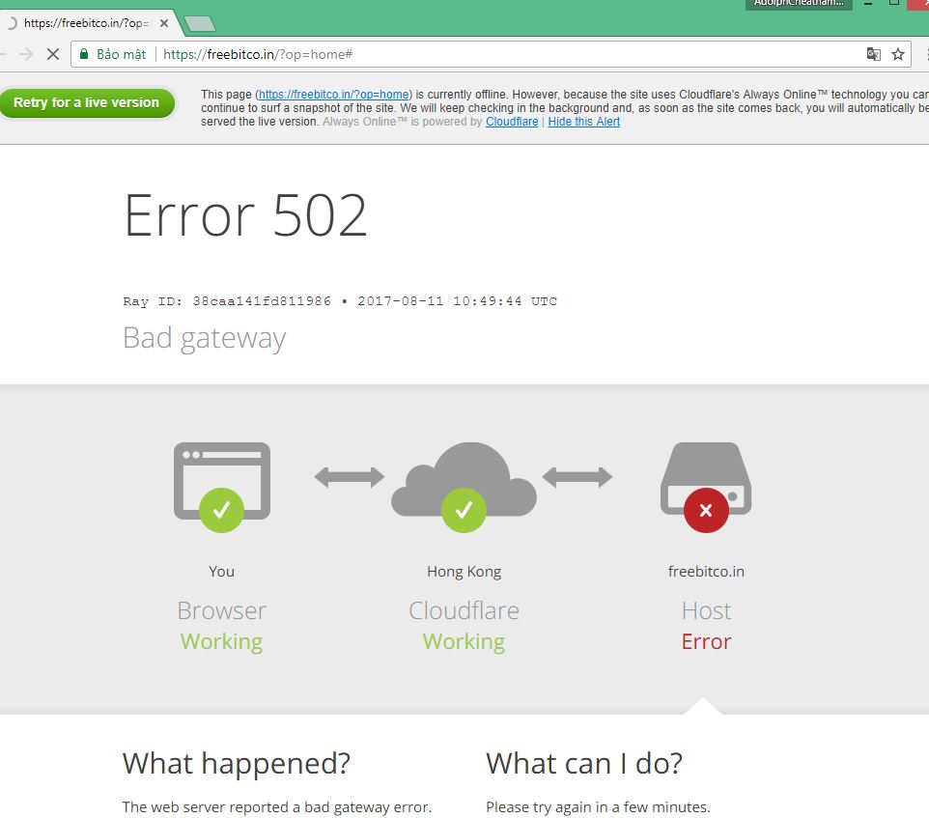
Task: Click the 'Bad gateway' subtitle
Action: [204, 338]
